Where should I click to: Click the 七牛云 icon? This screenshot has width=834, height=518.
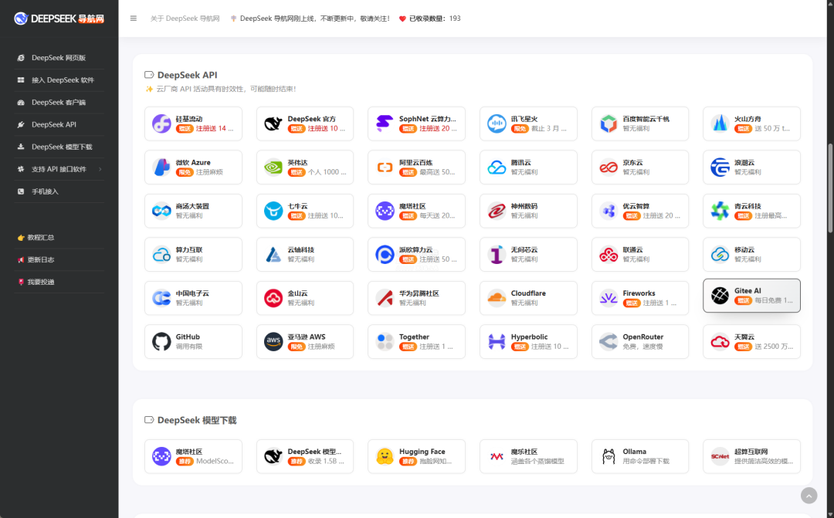(273, 211)
